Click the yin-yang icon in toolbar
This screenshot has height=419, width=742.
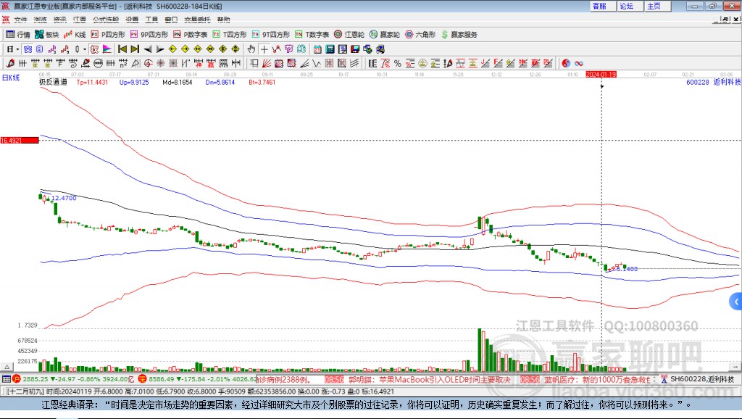567,62
